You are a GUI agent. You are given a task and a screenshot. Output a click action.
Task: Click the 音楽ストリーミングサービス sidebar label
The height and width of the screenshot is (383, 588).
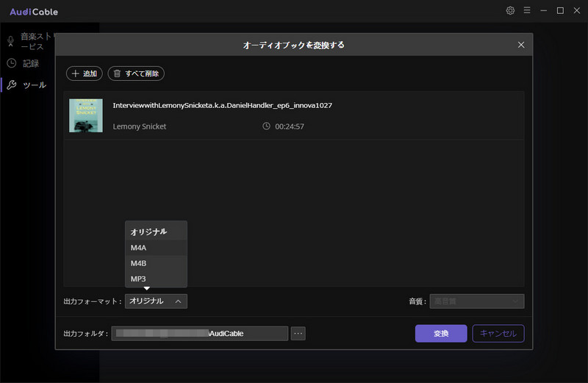point(37,41)
